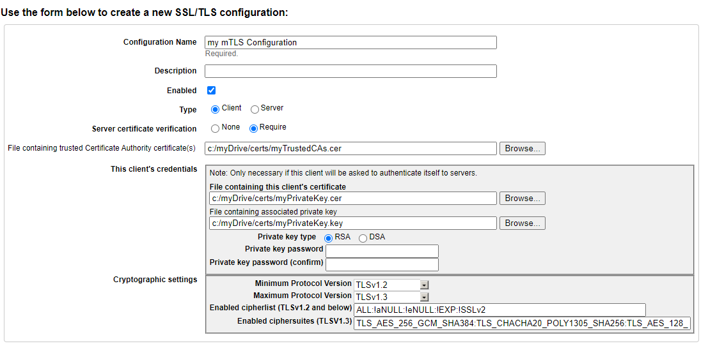Viewport: 708px width, 346px height.
Task: Browse for trusted Certificate Authority file
Action: (x=522, y=149)
